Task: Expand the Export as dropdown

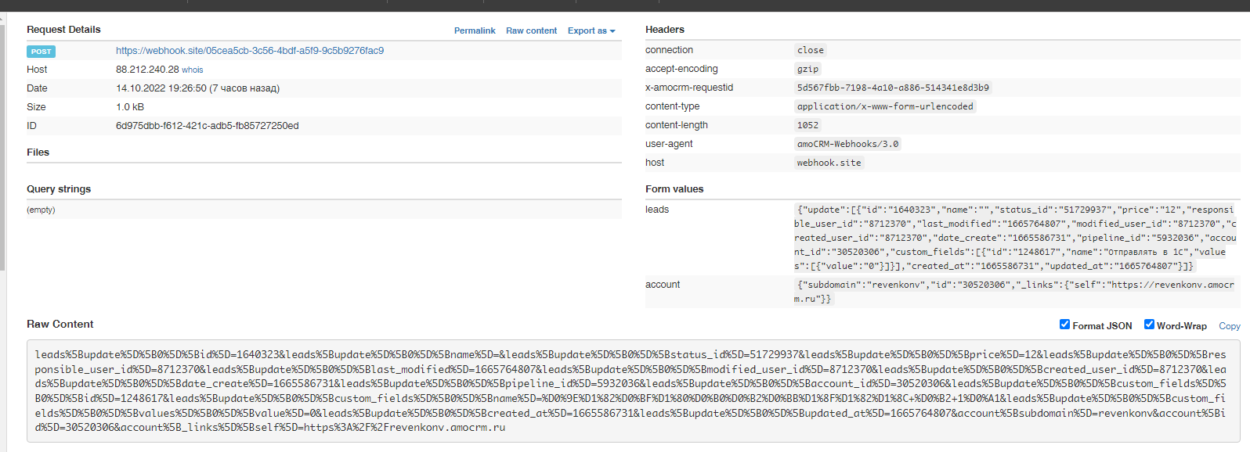Action: tap(591, 30)
